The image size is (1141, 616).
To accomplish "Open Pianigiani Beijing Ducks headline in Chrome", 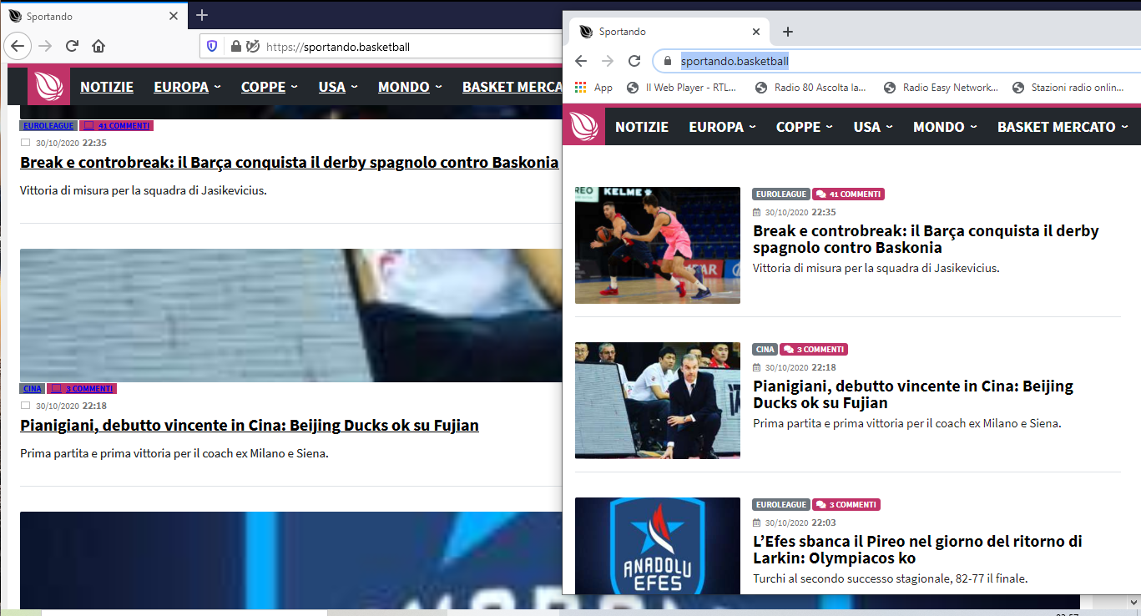I will tap(913, 395).
